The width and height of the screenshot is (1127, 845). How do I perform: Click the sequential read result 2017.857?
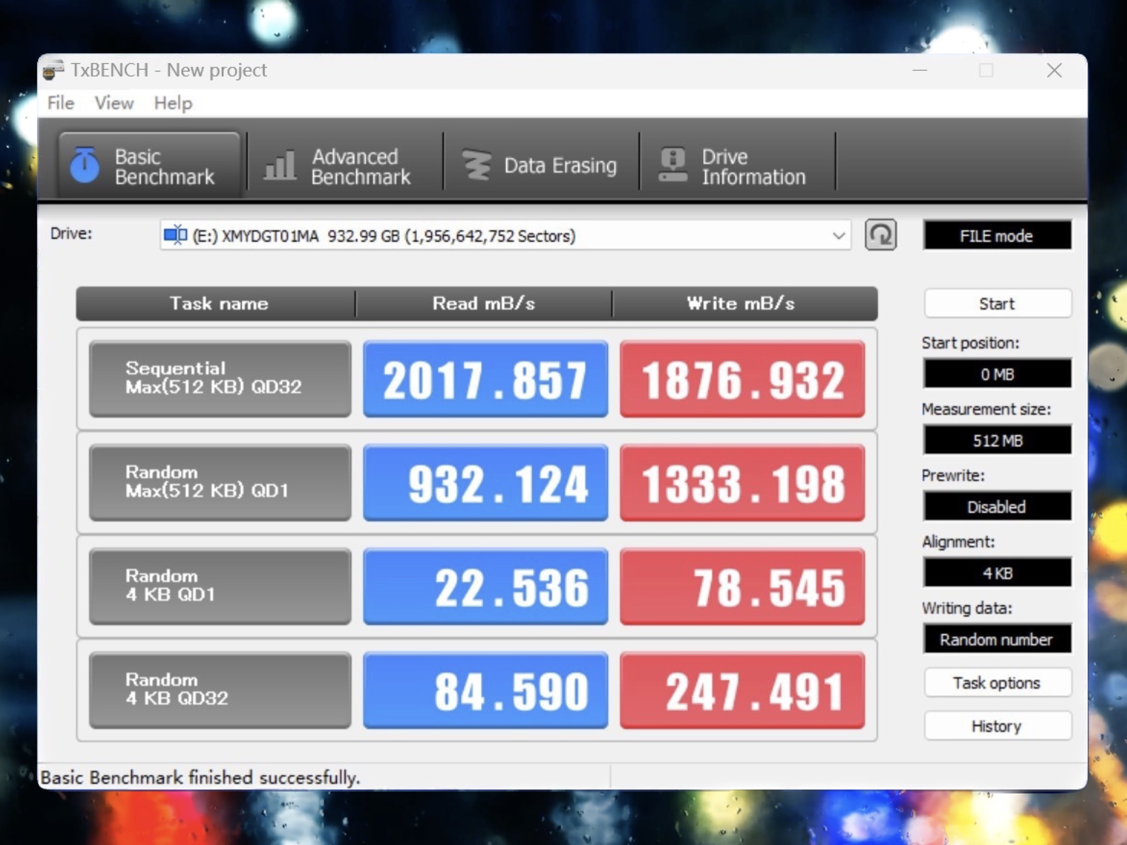(485, 380)
